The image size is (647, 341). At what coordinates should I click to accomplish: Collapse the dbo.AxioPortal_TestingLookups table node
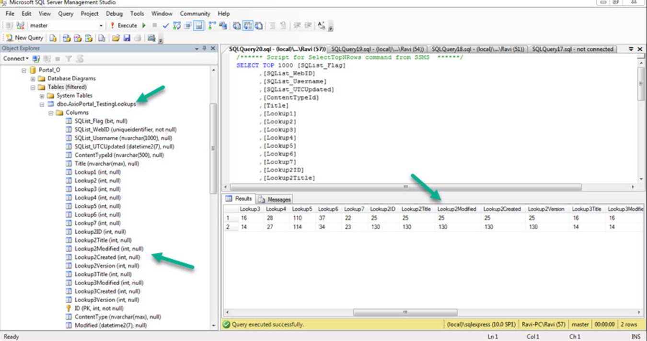tap(42, 104)
